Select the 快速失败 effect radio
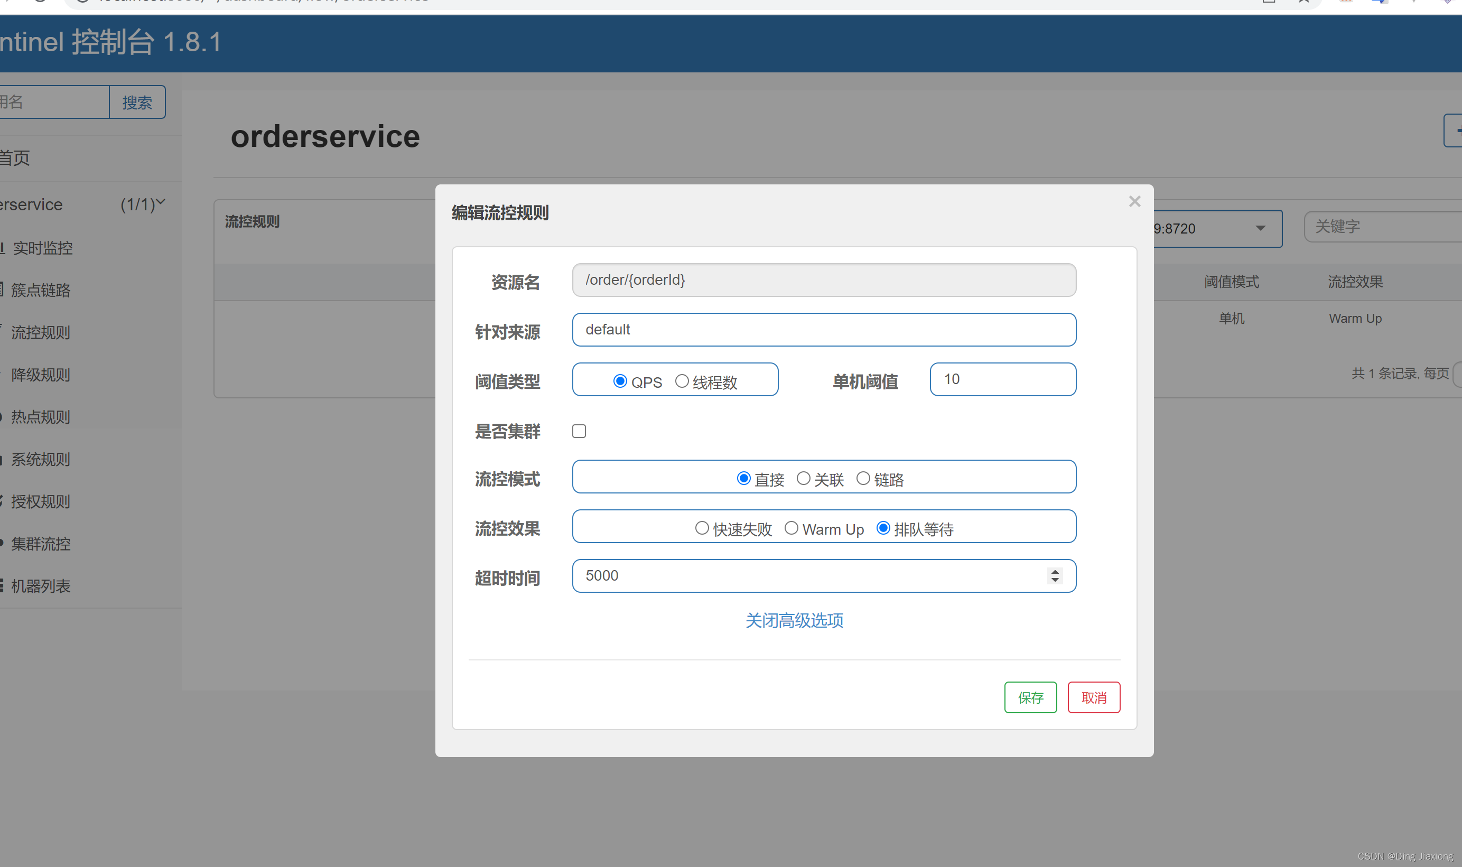The width and height of the screenshot is (1462, 867). point(702,528)
